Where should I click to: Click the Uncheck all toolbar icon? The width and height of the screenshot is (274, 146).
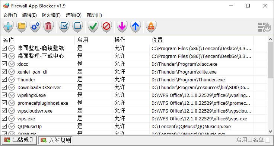coord(77,26)
